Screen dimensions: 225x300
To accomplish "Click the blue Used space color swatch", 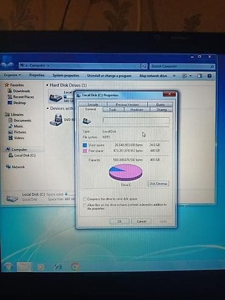I will pos(85,145).
